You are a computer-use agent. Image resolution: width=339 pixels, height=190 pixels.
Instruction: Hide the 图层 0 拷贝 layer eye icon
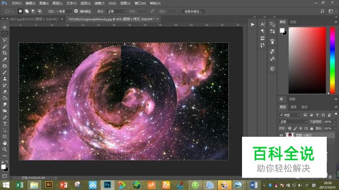click(x=281, y=135)
